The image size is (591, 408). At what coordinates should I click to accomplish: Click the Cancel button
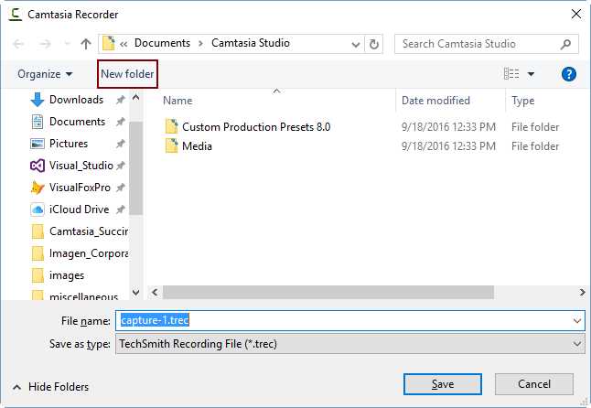click(534, 384)
